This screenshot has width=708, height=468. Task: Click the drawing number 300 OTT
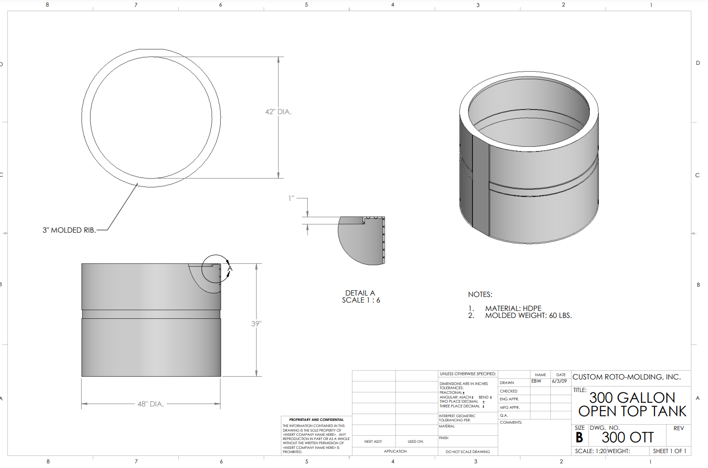tap(627, 437)
